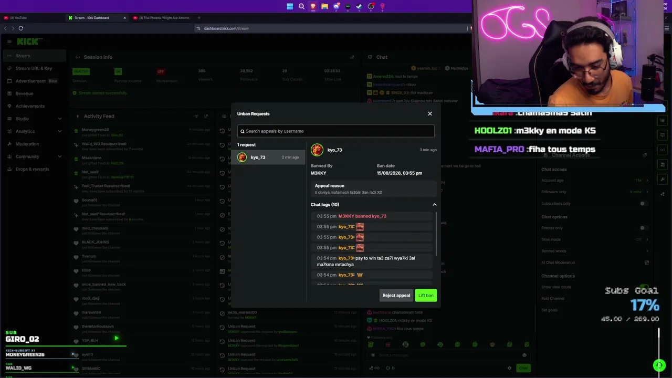Image resolution: width=672 pixels, height=378 pixels.
Task: Click the green support bubble icon
Action: point(659,365)
